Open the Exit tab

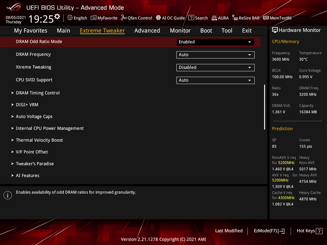pos(247,30)
